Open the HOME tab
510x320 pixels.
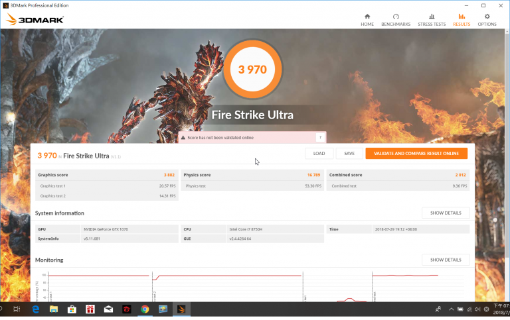tap(367, 20)
